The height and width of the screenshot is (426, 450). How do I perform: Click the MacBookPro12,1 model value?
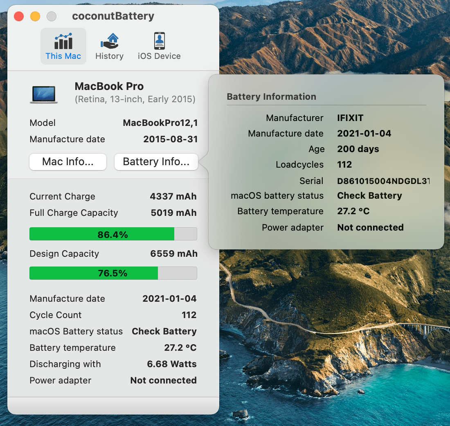click(160, 123)
